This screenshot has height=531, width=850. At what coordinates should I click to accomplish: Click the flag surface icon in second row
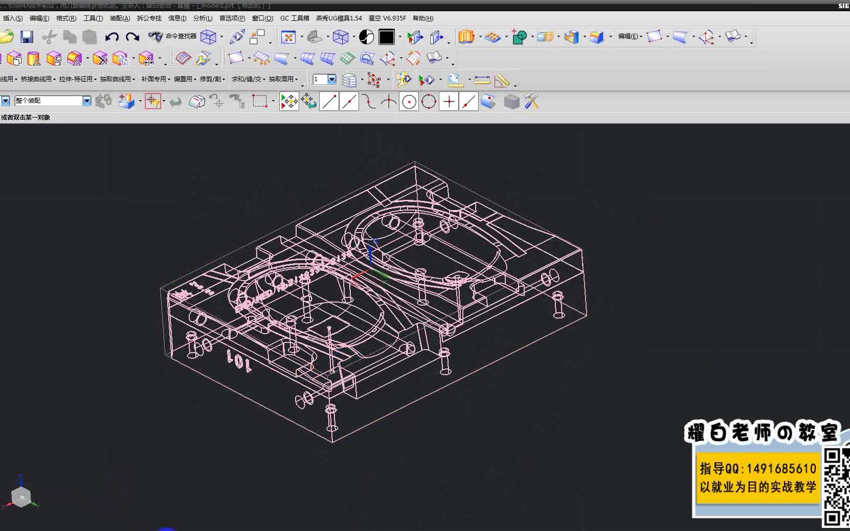tap(434, 58)
